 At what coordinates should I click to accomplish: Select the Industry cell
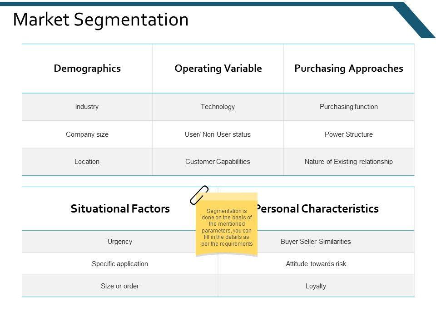[x=87, y=107]
